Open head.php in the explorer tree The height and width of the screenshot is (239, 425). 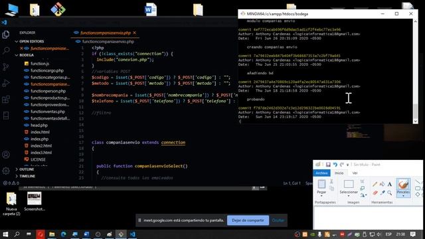39,125
